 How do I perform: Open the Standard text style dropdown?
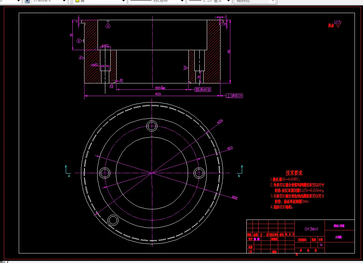[x=64, y=1]
